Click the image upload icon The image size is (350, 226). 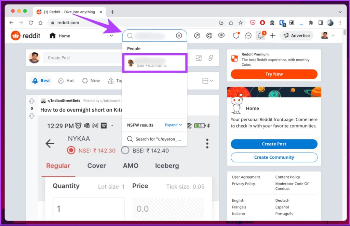[199, 58]
